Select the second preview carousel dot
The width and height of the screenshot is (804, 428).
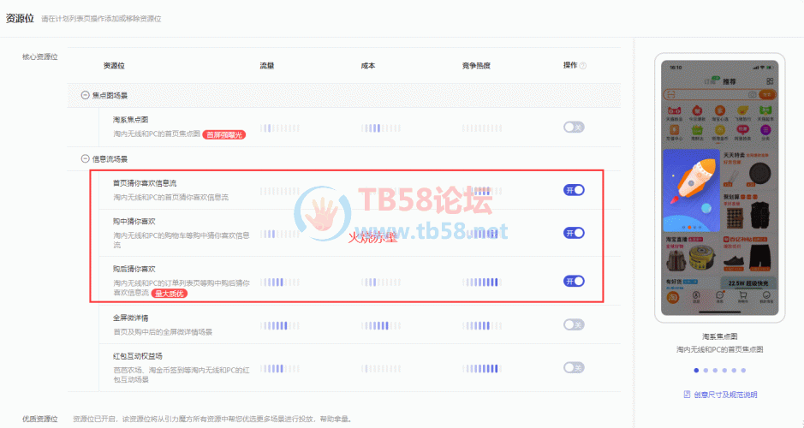(706, 371)
